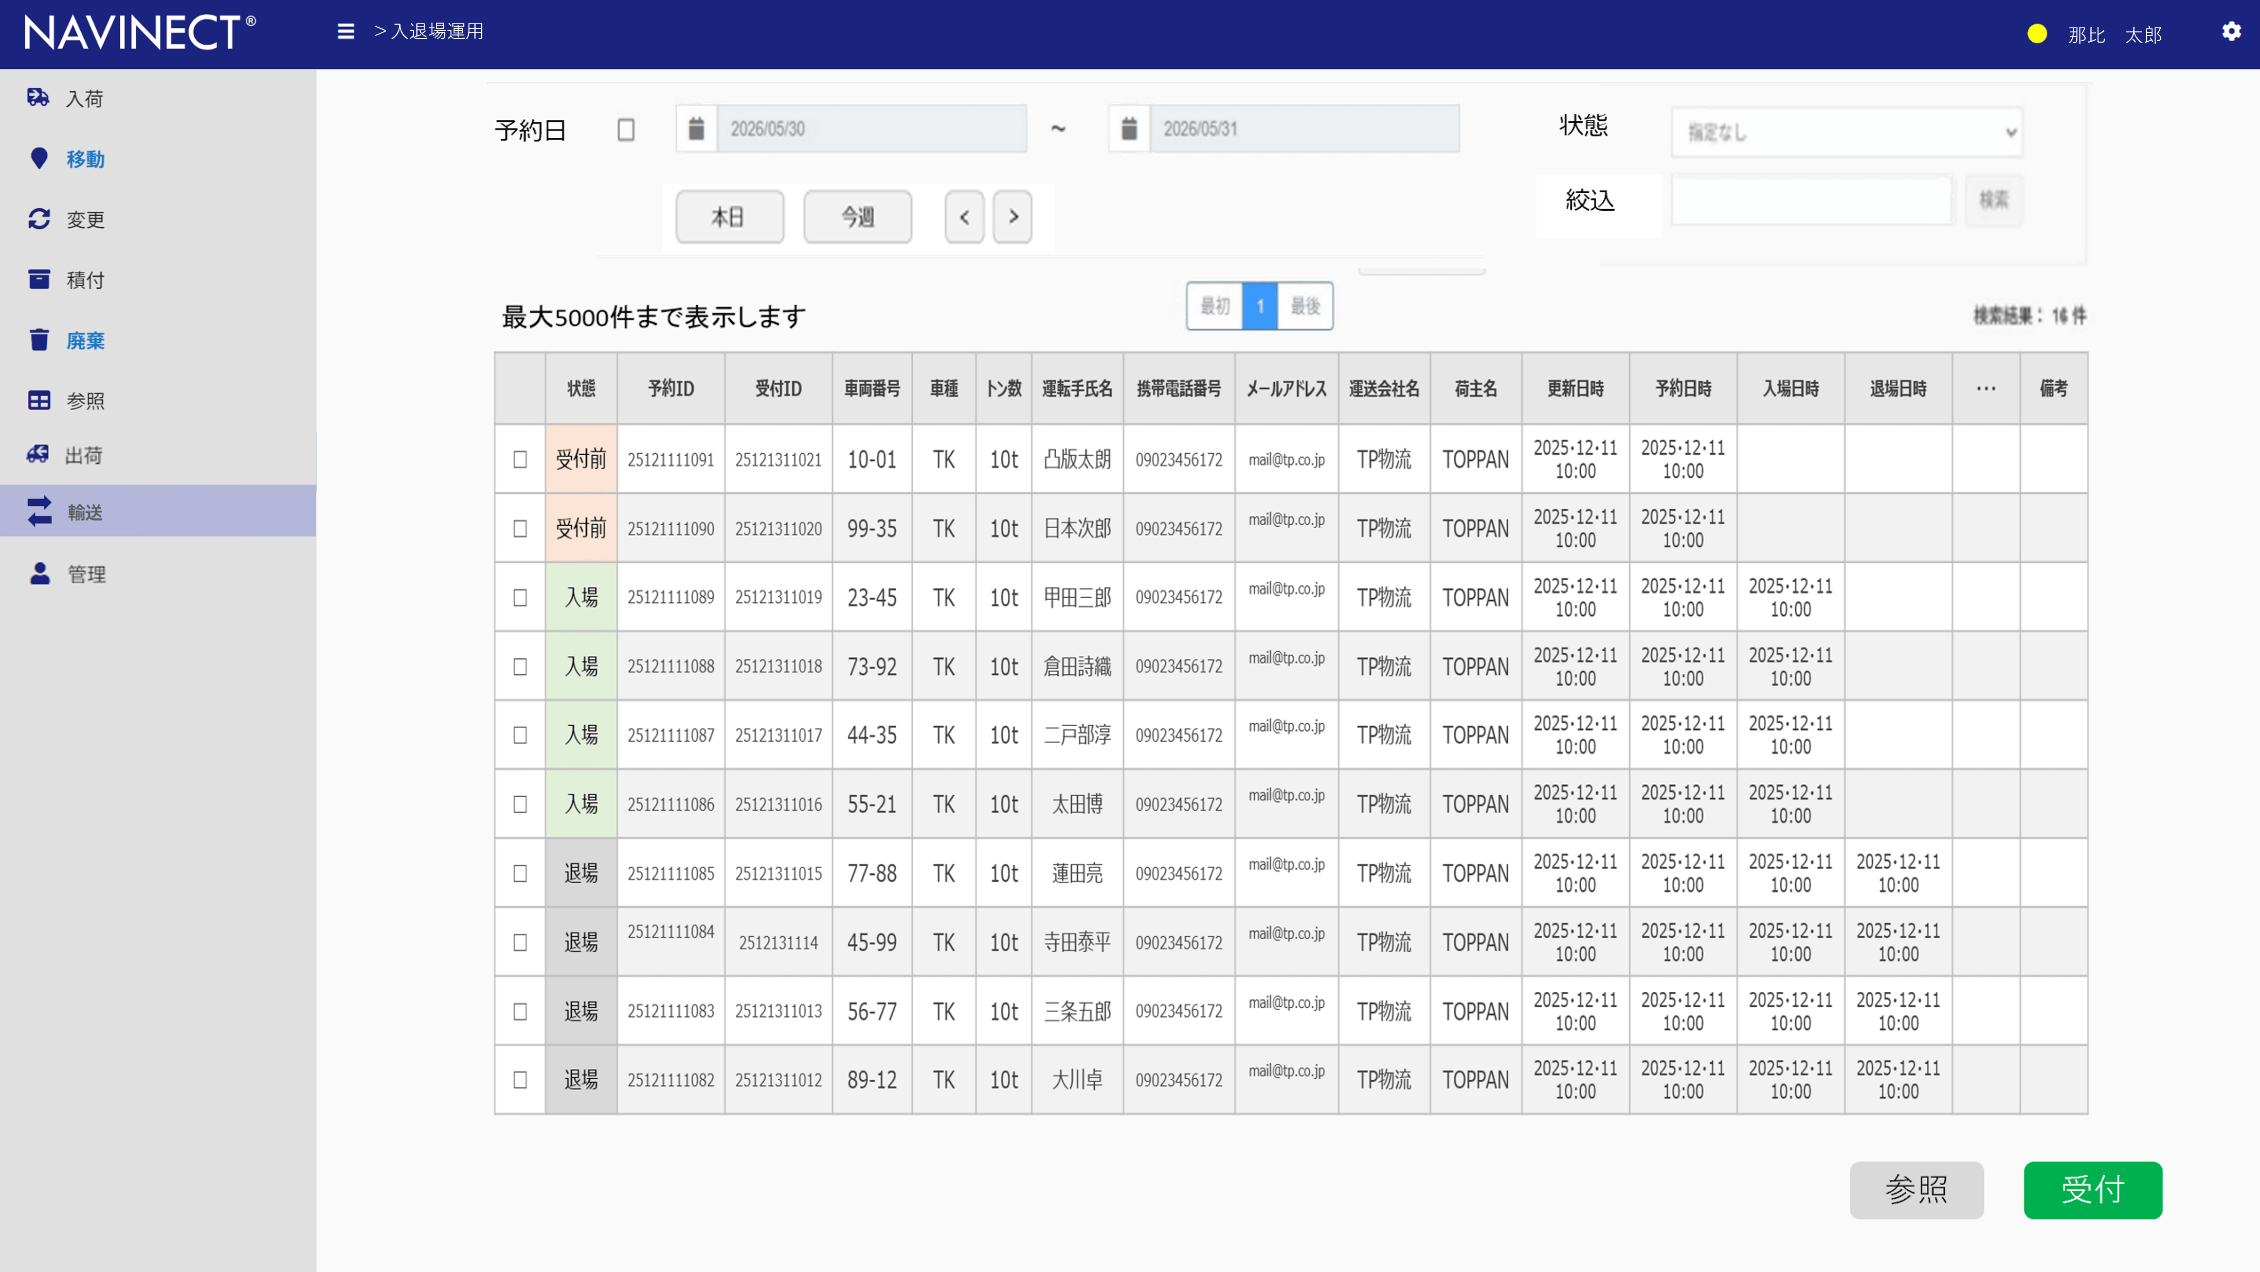
Task: Click the 今週 button
Action: (x=857, y=216)
